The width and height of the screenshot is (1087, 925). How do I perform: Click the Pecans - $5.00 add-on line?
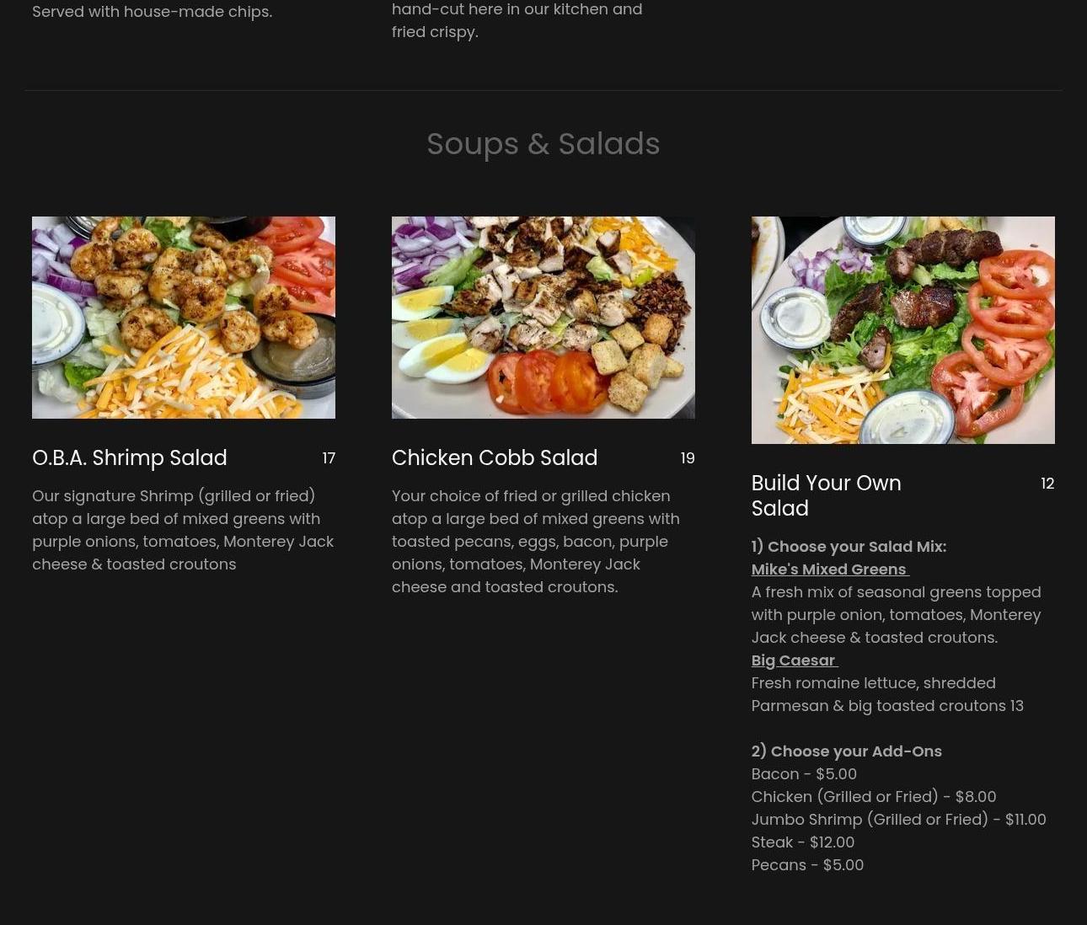point(807,865)
